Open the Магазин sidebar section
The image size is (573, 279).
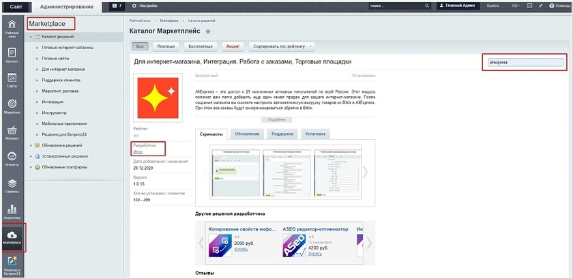(12, 133)
